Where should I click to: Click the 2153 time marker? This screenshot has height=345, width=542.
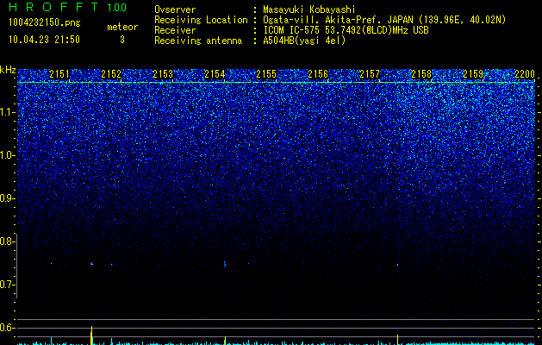[x=163, y=74]
